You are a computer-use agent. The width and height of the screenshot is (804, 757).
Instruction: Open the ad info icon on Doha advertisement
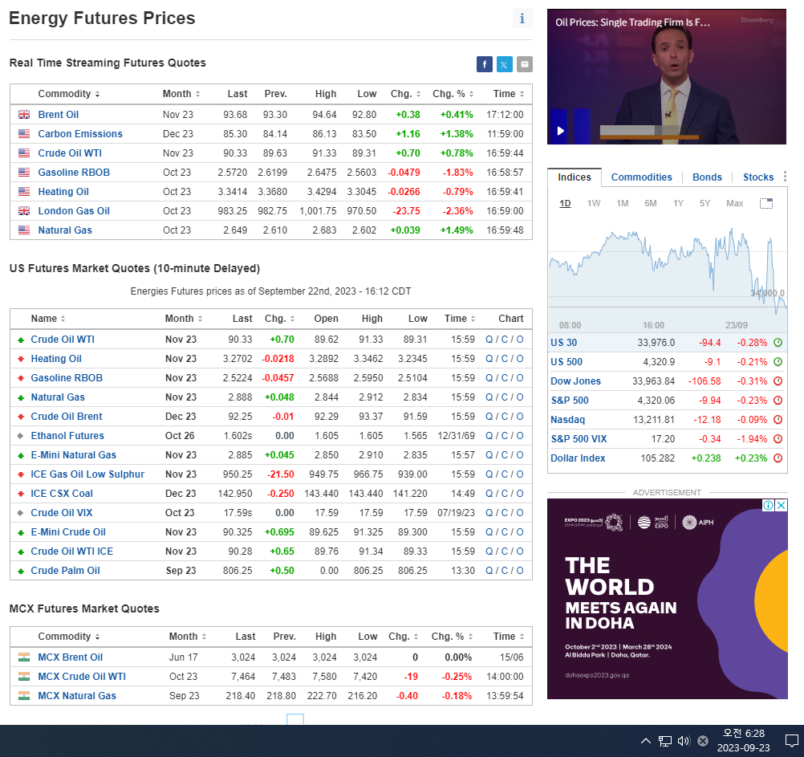tap(768, 505)
